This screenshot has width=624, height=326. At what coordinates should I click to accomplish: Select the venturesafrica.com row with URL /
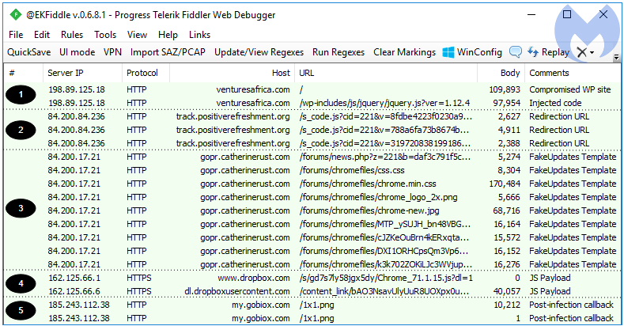point(312,89)
